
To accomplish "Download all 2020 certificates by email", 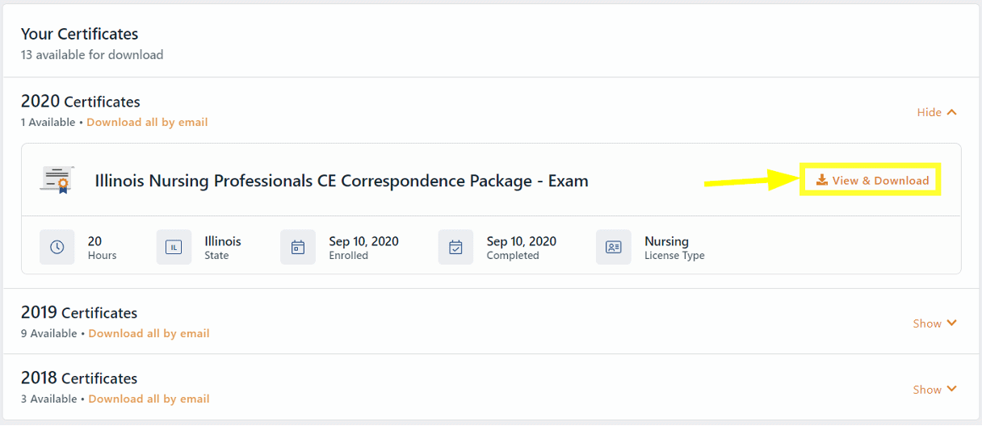I will pyautogui.click(x=147, y=123).
